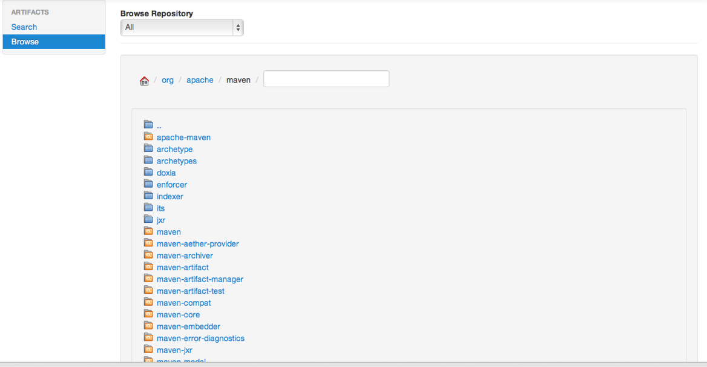Select Browse in the Artifacts sidebar
707x367 pixels.
click(x=25, y=42)
